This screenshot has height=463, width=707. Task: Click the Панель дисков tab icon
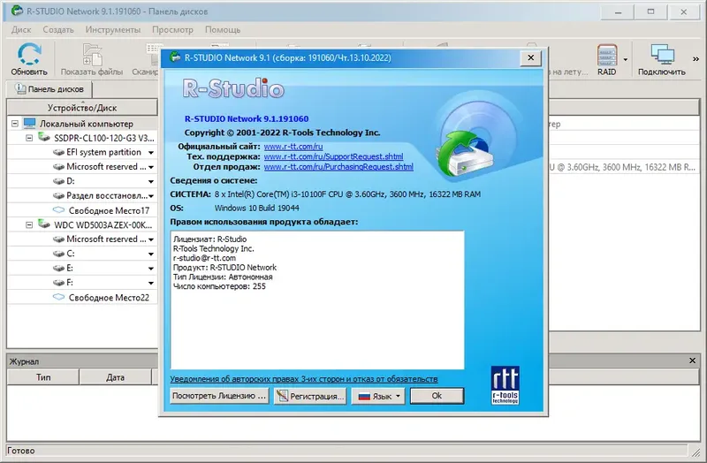[x=20, y=89]
